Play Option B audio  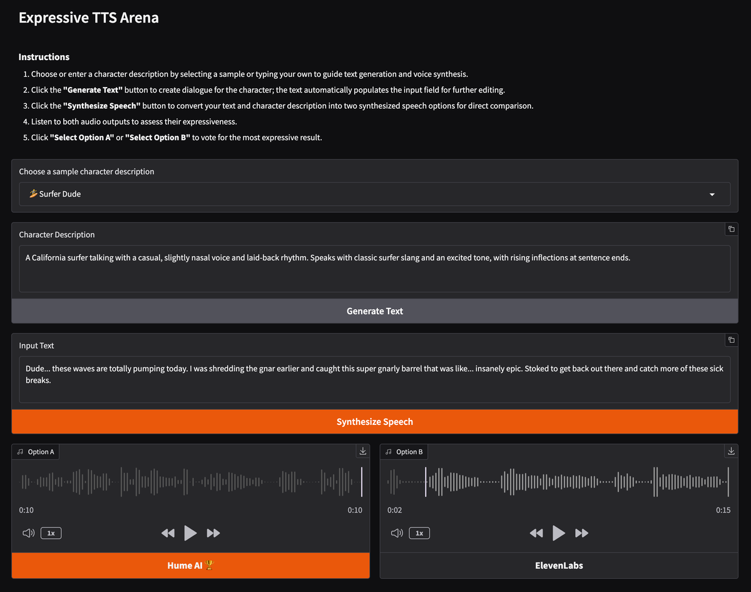coord(559,533)
